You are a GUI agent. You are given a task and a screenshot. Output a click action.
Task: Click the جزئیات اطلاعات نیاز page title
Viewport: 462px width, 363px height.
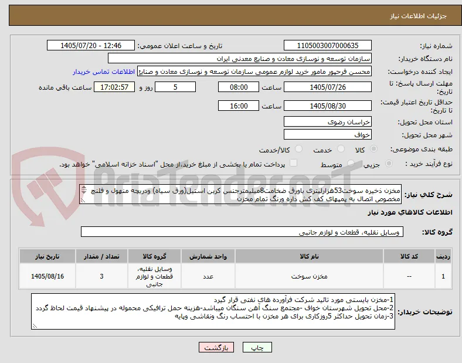(419, 16)
